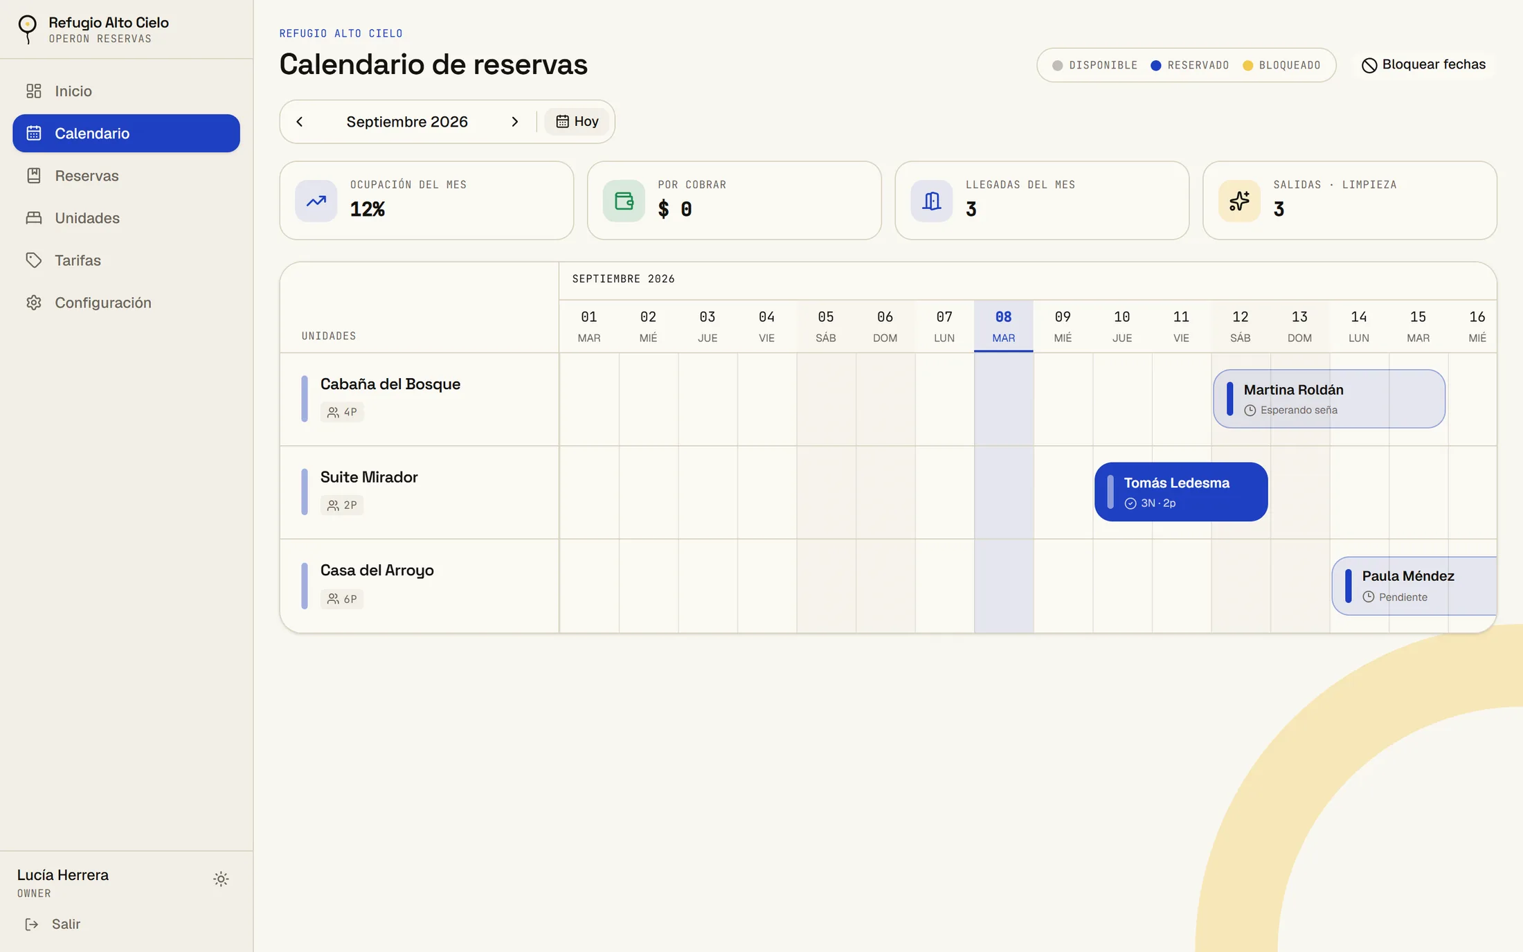Screen dimensions: 1523x952
Task: Click the $ 0 por cobrar value
Action: point(675,209)
